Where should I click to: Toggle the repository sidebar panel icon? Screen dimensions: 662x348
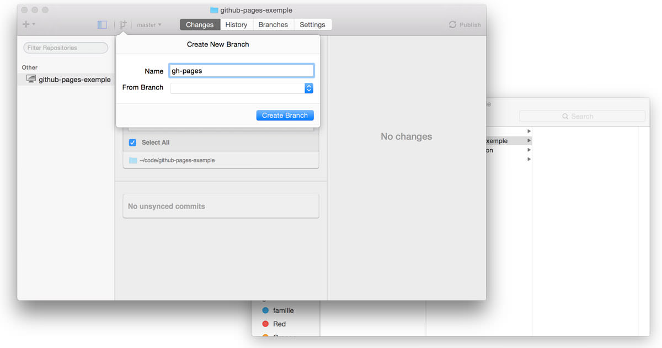click(102, 24)
